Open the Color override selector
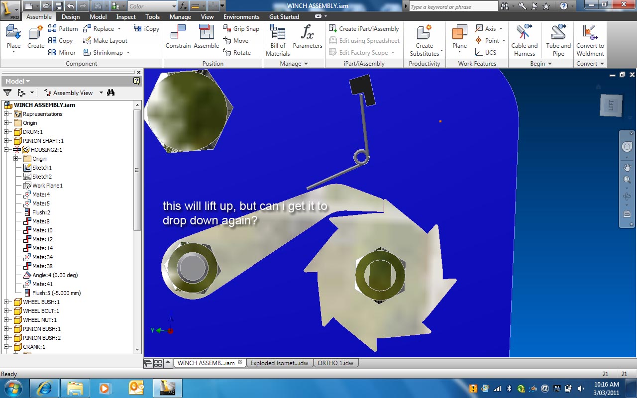 (151, 6)
